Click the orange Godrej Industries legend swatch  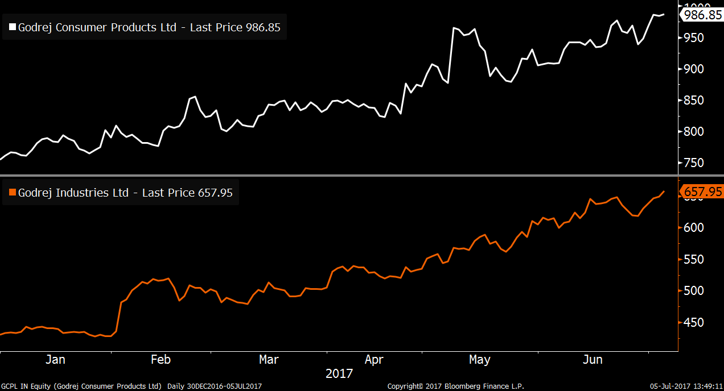pyautogui.click(x=13, y=193)
